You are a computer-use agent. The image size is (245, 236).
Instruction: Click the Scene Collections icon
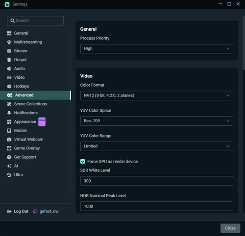pyautogui.click(x=9, y=104)
